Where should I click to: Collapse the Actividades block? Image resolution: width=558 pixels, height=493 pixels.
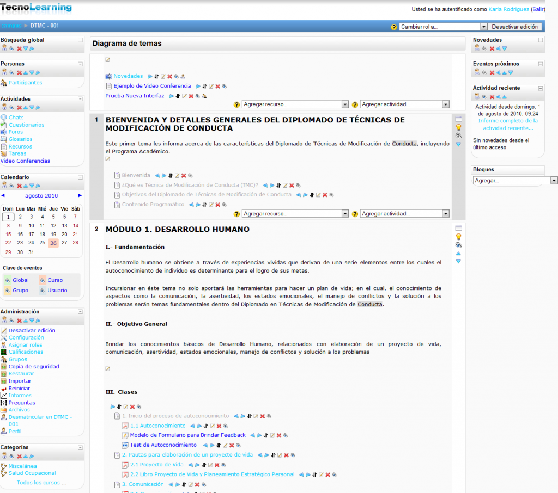click(x=80, y=99)
